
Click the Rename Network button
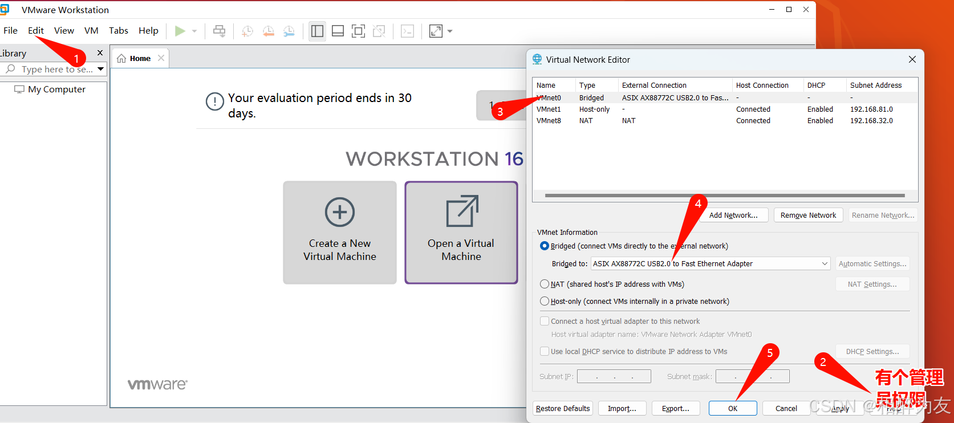(883, 215)
